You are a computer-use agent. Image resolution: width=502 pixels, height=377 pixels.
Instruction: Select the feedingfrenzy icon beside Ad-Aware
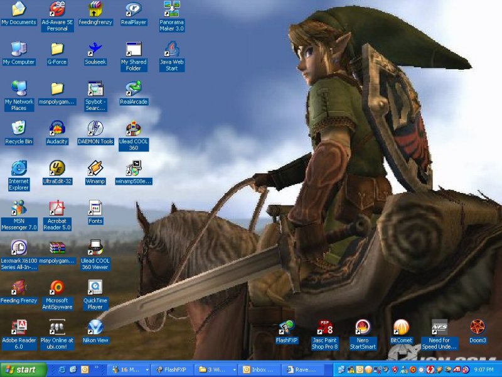(95, 13)
